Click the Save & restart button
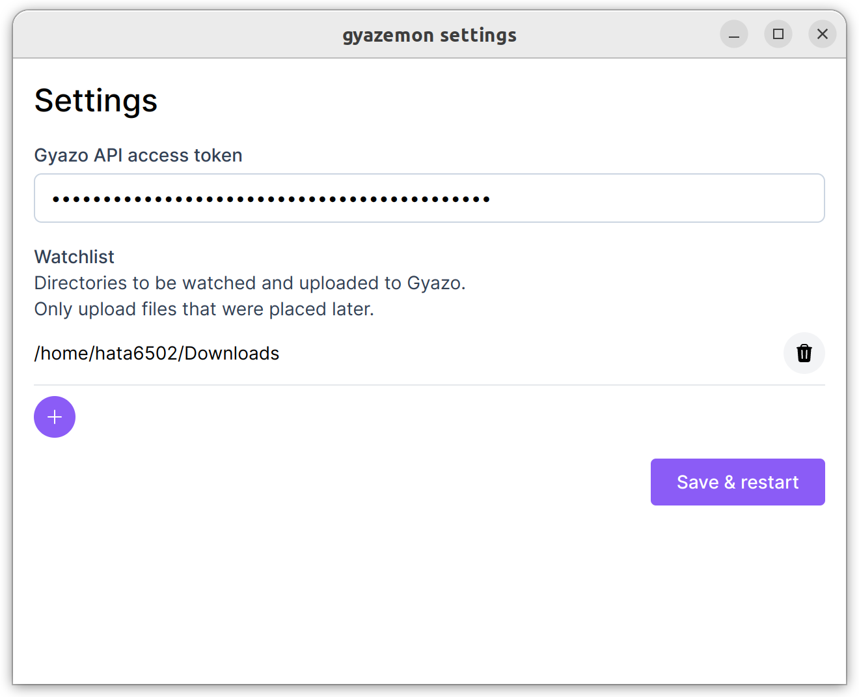The image size is (859, 697). pos(737,482)
